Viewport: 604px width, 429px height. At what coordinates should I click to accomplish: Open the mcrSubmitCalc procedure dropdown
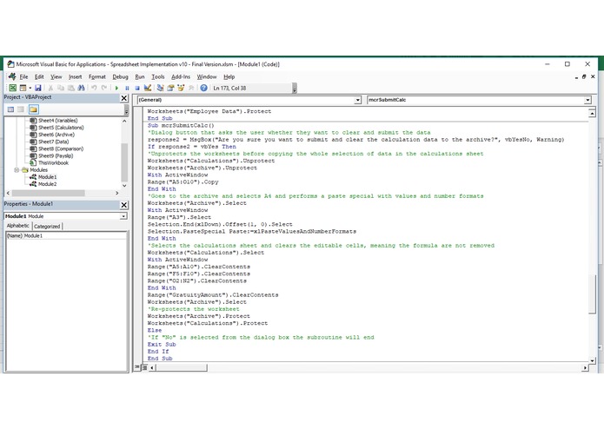pyautogui.click(x=587, y=100)
